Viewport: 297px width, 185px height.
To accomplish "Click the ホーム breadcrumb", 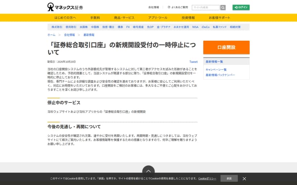I will click(x=51, y=35).
